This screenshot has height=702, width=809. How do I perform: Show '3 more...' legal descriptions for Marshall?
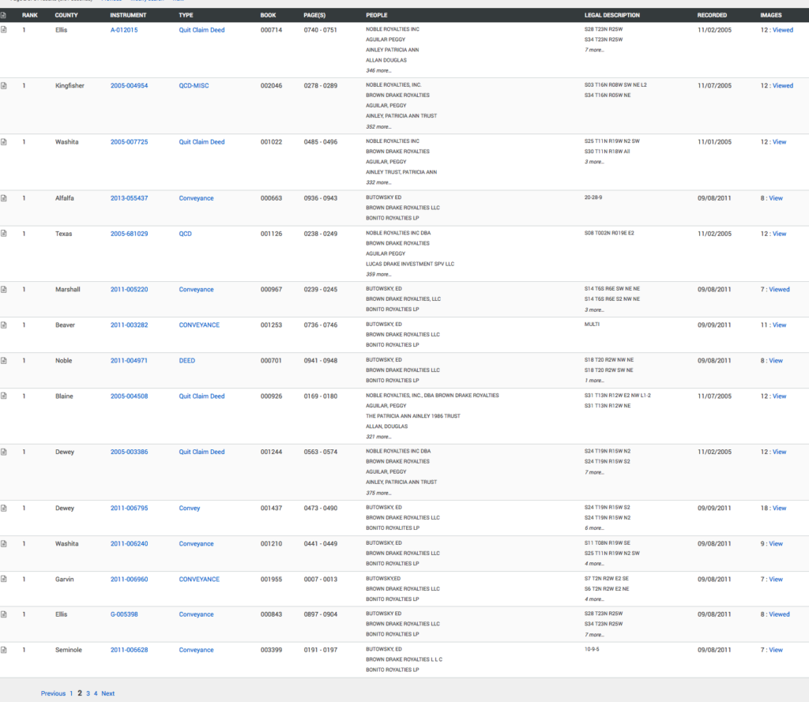tap(594, 310)
